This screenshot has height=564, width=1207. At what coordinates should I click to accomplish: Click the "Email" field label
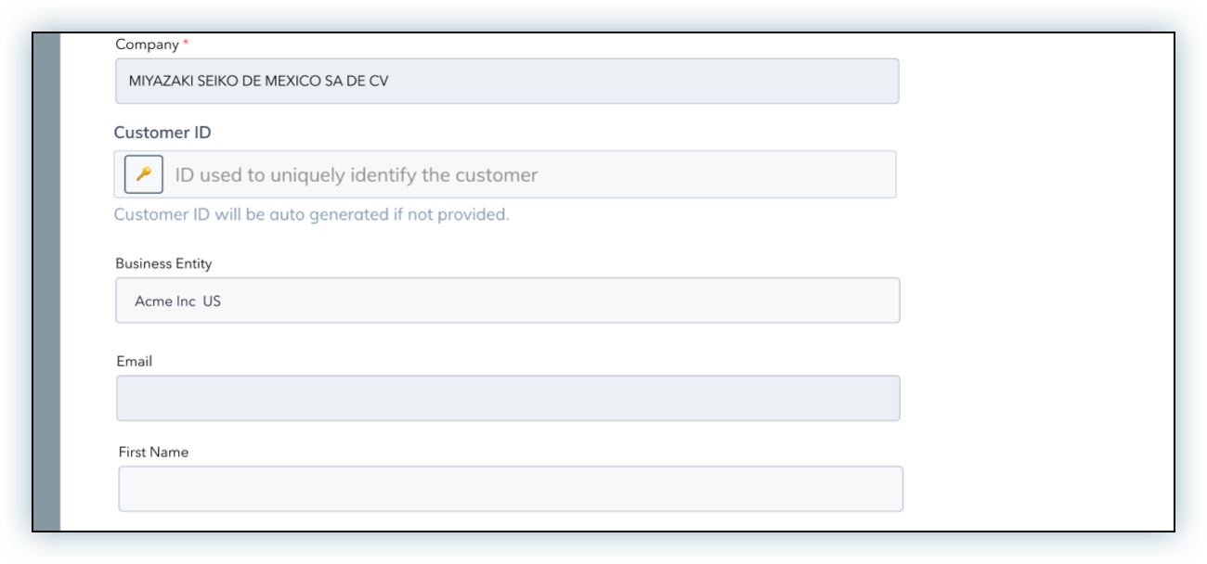(x=134, y=361)
